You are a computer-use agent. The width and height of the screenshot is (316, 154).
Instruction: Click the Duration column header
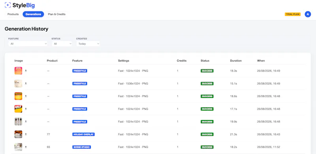click(236, 61)
